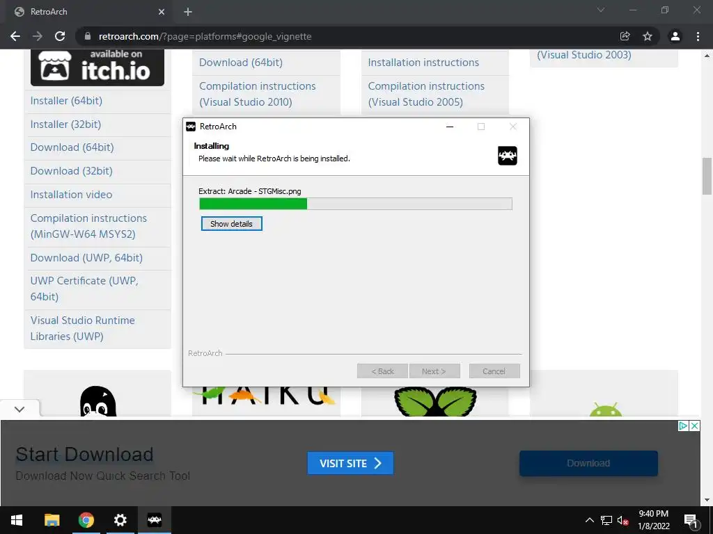713x534 pixels.
Task: Show hidden system tray icons
Action: tap(589, 520)
